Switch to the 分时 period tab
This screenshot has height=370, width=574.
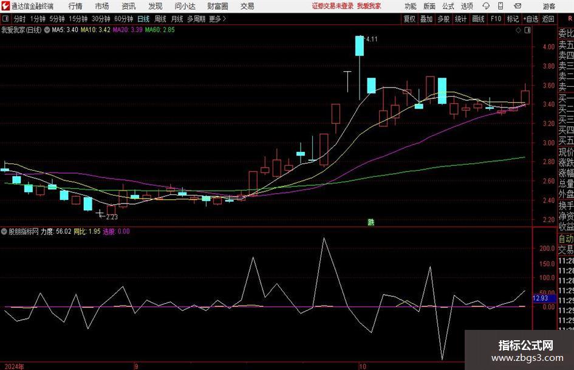tap(19, 19)
